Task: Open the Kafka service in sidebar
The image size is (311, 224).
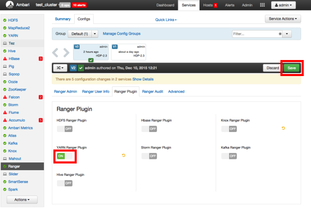Action: [x=12, y=143]
